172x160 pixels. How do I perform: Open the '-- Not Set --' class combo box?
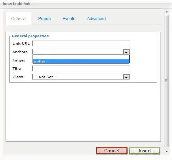tap(81, 77)
